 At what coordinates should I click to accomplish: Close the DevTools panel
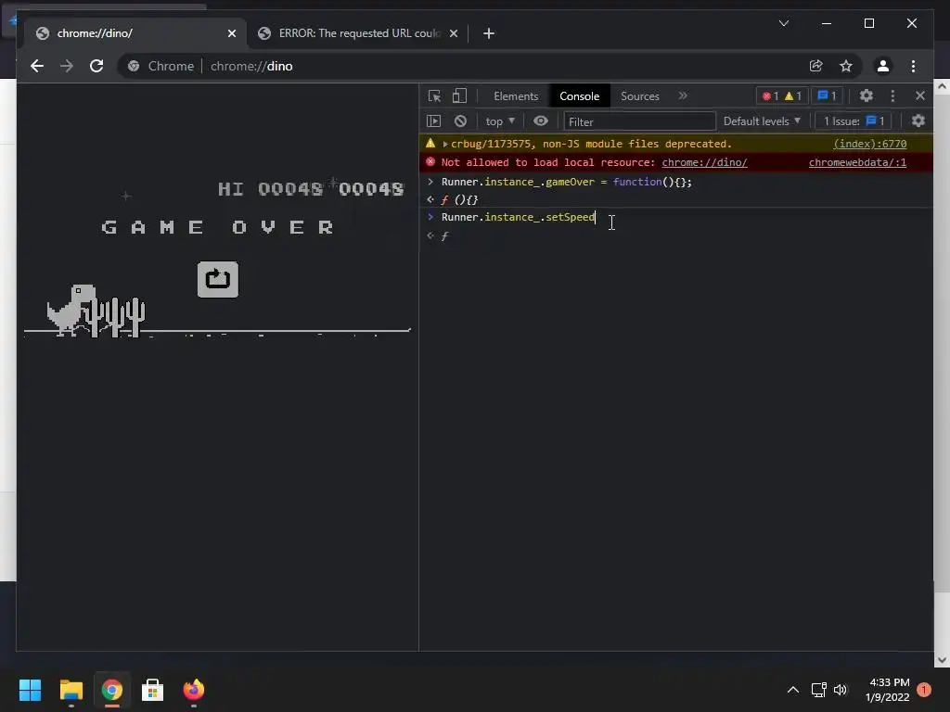[x=919, y=95]
